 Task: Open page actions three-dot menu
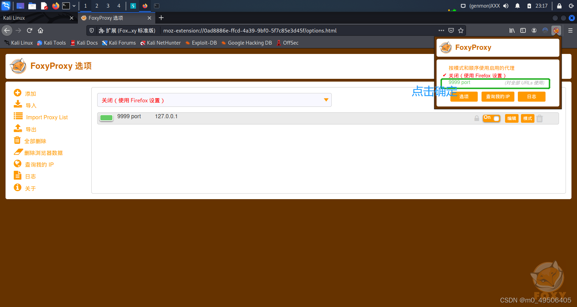tap(441, 30)
